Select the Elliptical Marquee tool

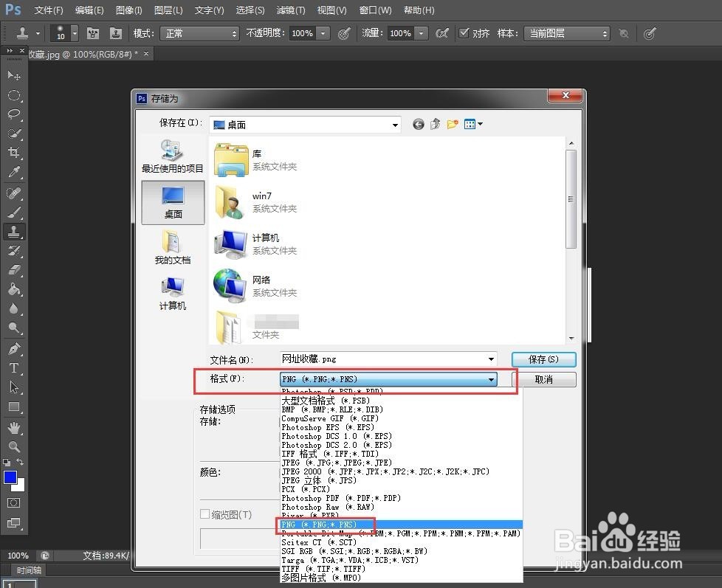pyautogui.click(x=14, y=94)
